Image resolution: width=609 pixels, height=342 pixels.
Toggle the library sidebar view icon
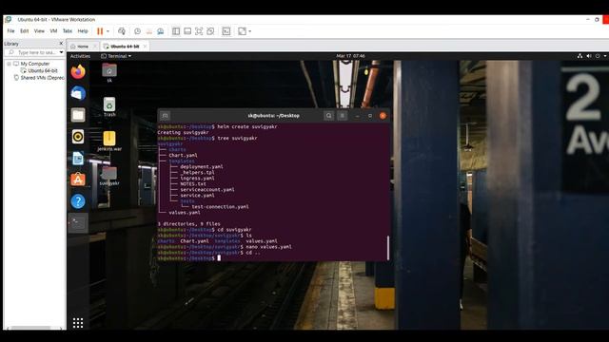[176, 31]
